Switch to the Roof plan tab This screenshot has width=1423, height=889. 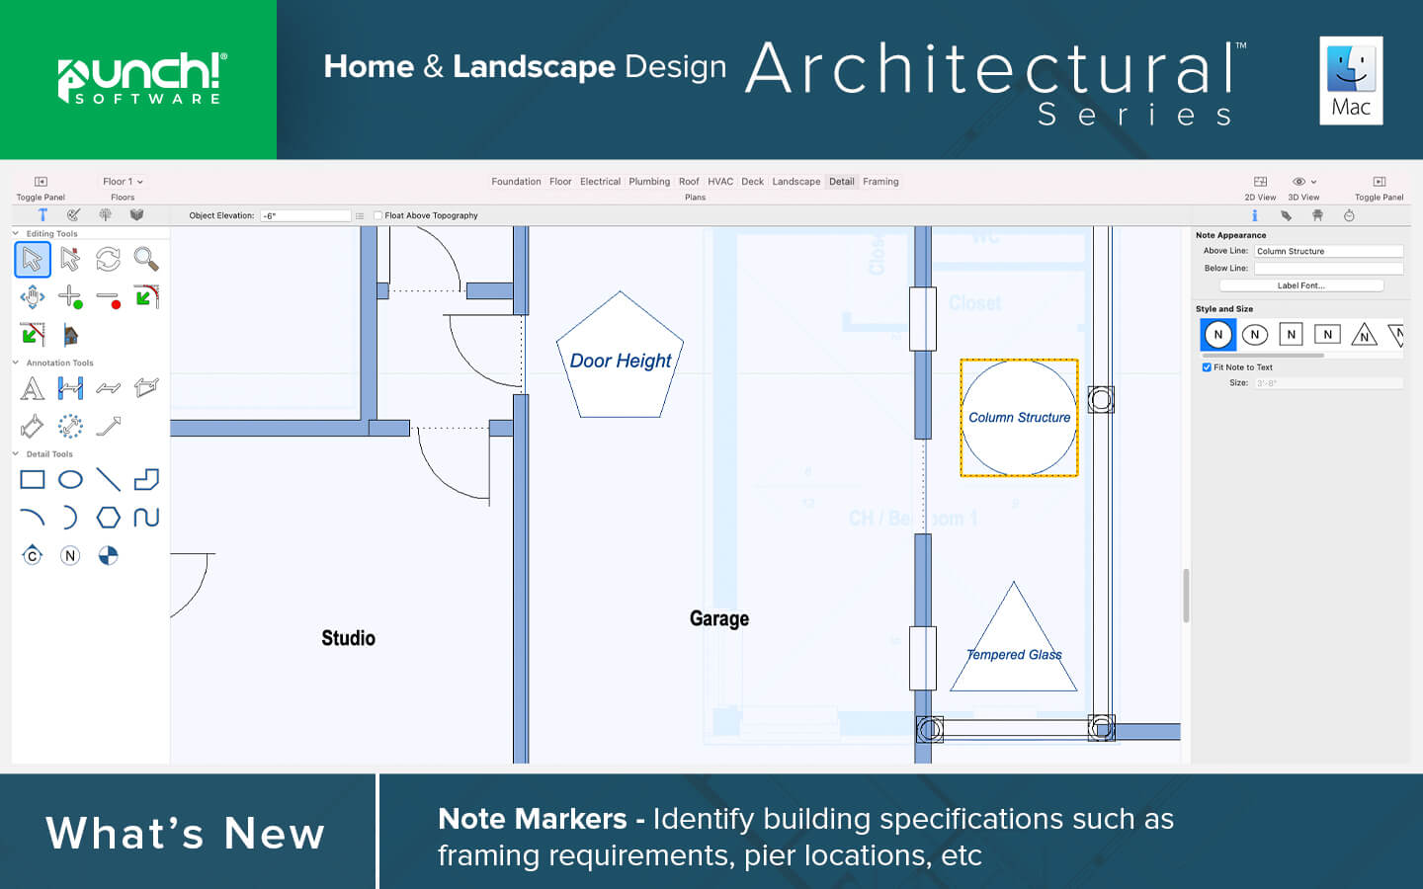pos(689,182)
